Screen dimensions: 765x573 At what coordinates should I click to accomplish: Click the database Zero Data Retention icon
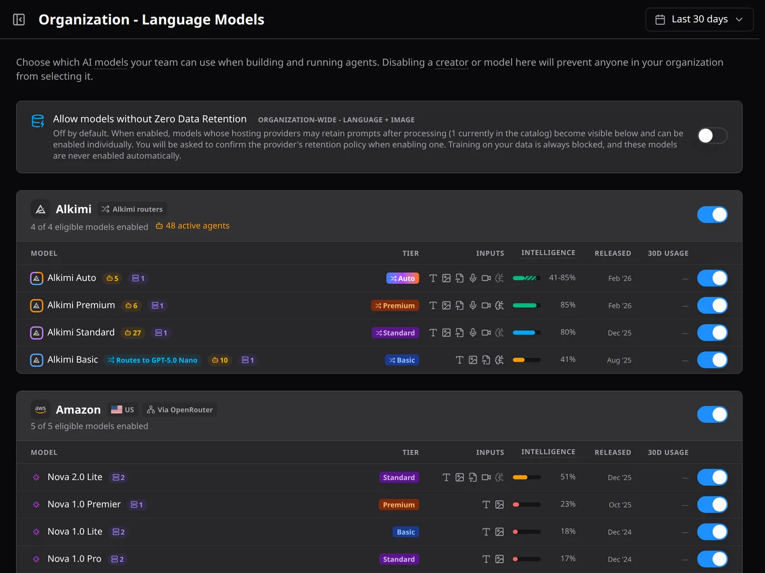(x=38, y=121)
